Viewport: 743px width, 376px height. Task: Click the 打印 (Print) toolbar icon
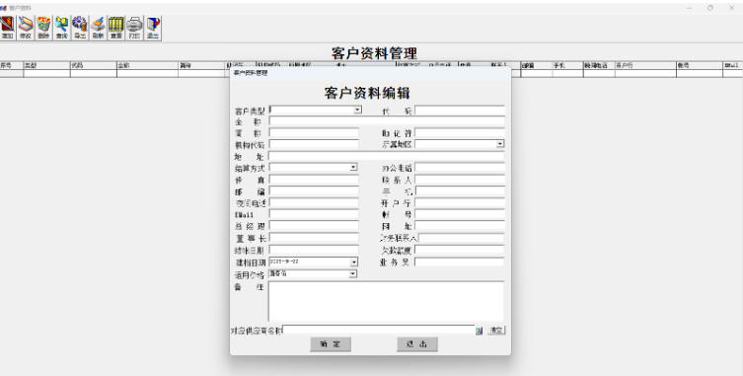(134, 28)
